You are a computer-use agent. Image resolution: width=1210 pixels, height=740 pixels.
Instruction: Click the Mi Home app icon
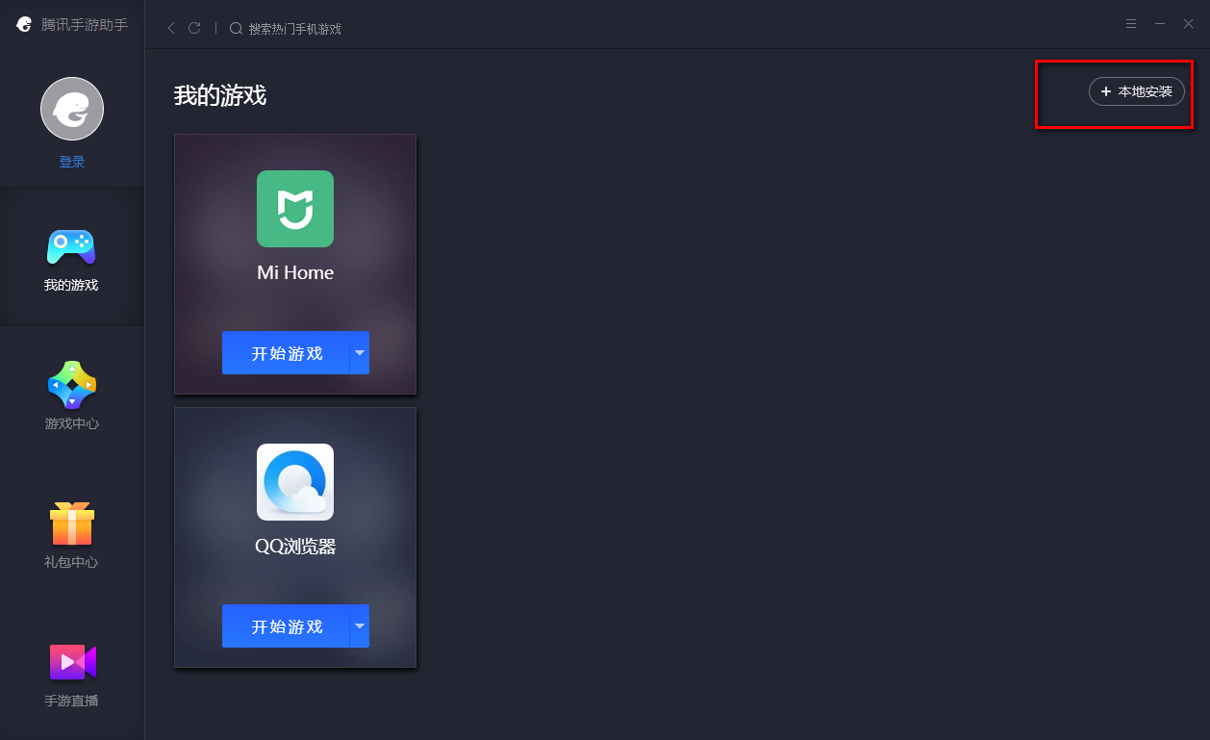pos(295,209)
